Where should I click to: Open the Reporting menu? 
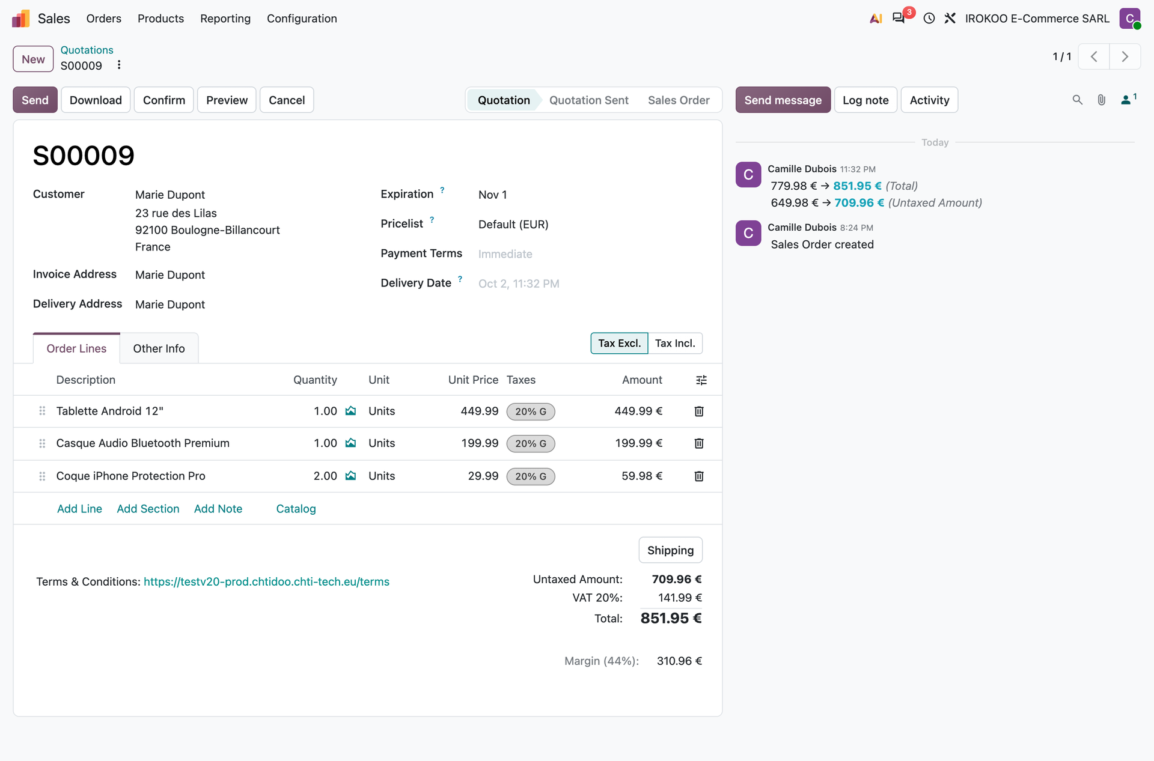225,19
